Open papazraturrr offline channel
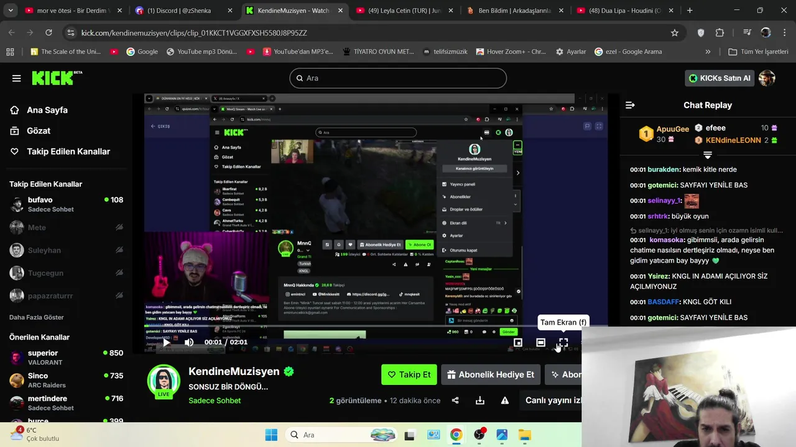The width and height of the screenshot is (796, 447). click(66, 296)
